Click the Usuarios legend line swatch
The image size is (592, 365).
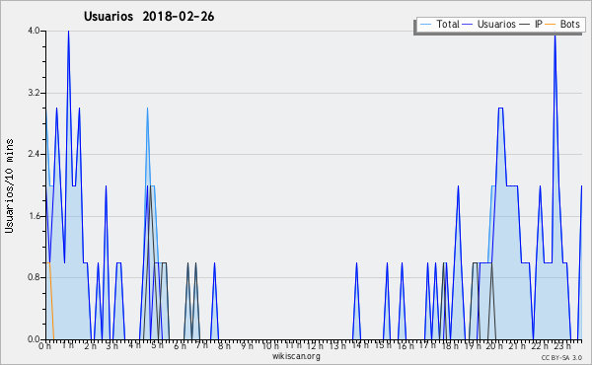point(468,24)
